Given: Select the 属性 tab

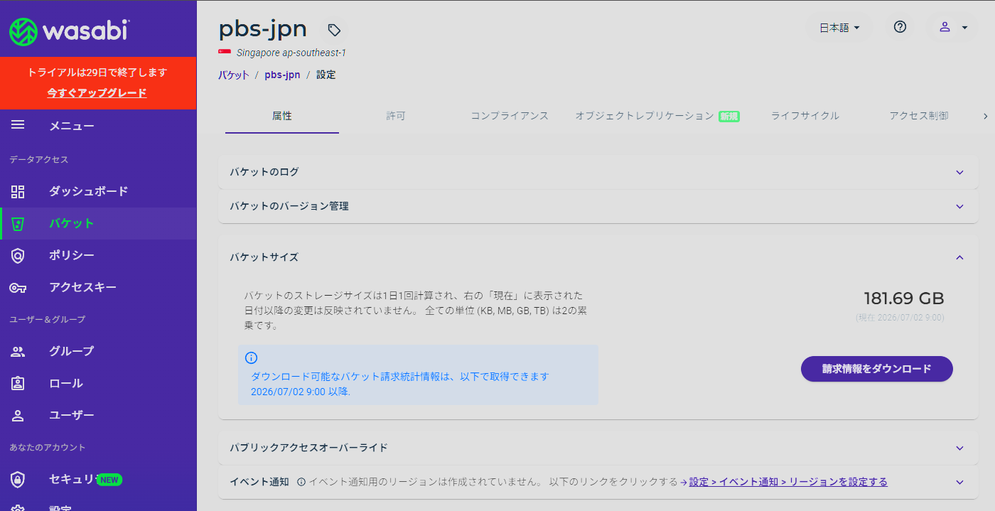Looking at the screenshot, I should coord(282,116).
